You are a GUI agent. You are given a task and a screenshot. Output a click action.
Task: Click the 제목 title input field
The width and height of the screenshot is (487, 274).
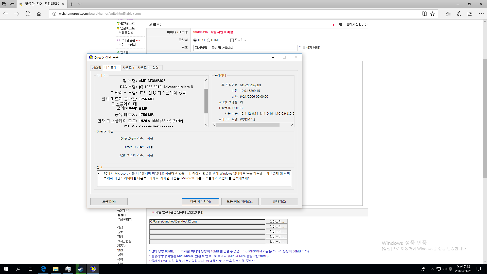pyautogui.click(x=245, y=48)
